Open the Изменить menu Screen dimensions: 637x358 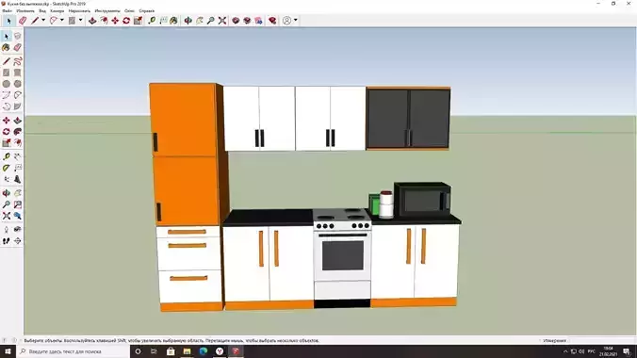pos(25,11)
